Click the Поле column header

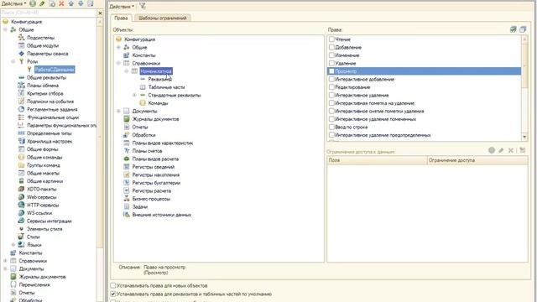(377, 160)
